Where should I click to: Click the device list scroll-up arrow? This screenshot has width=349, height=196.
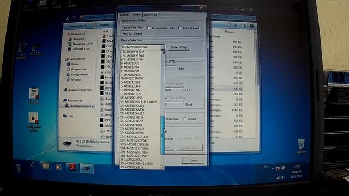tap(163, 52)
